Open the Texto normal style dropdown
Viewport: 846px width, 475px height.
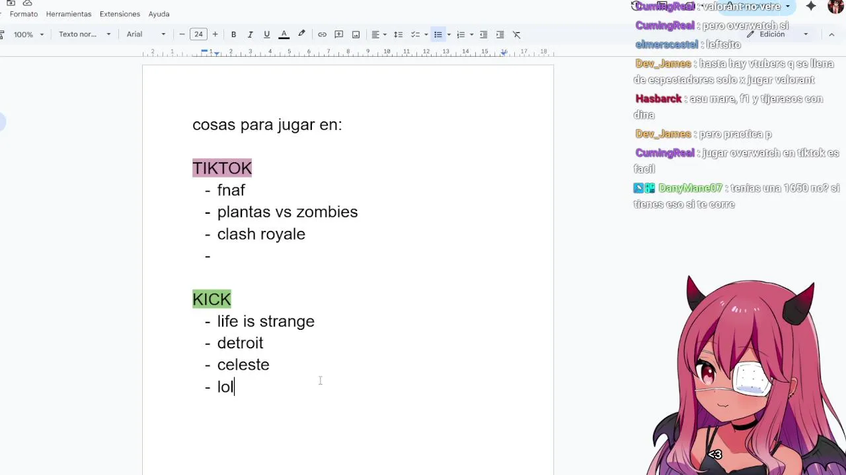[85, 34]
